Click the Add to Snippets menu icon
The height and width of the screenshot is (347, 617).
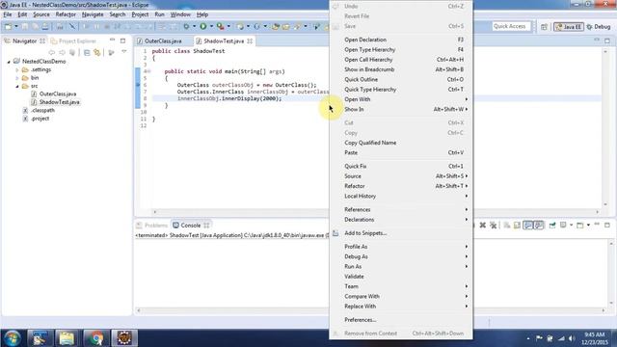335,233
